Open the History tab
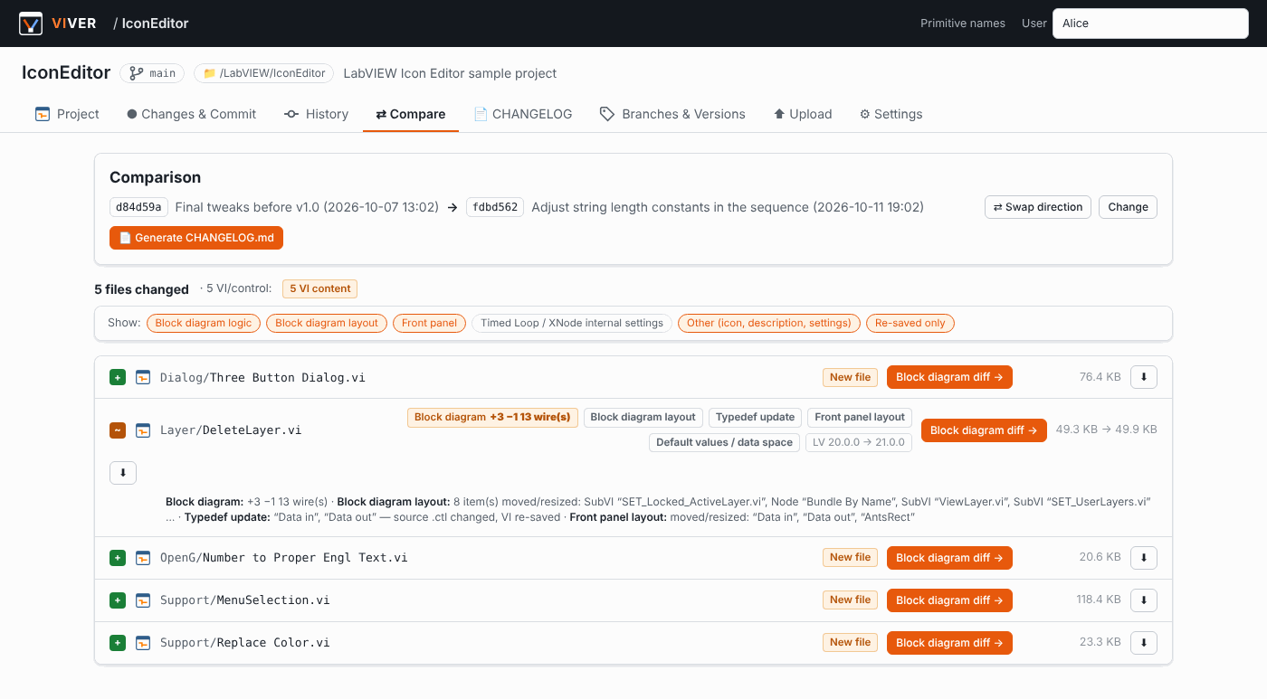Screen dimensions: 1267x699 pos(316,114)
